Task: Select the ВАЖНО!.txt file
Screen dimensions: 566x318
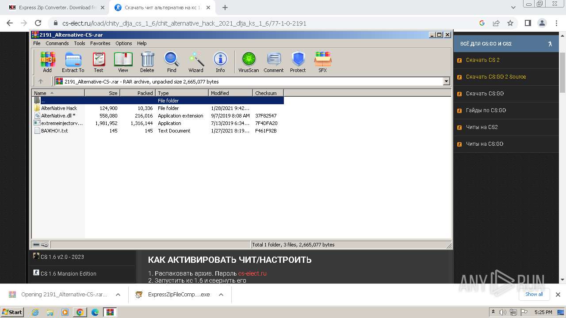Action: point(158,131)
